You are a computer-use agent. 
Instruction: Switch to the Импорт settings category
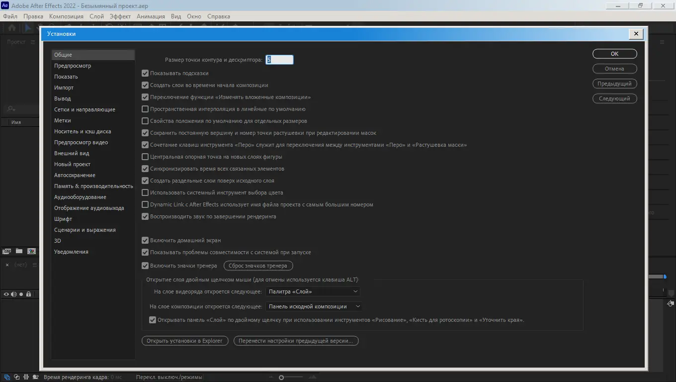click(93, 88)
